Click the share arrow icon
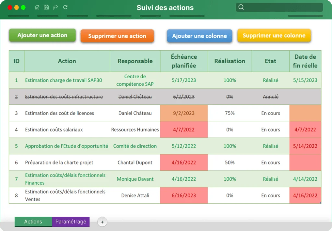The height and width of the screenshot is (231, 332). [x=56, y=7]
